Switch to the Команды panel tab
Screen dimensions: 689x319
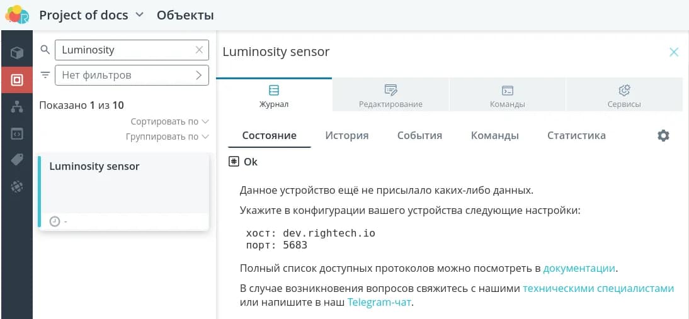[x=507, y=96]
